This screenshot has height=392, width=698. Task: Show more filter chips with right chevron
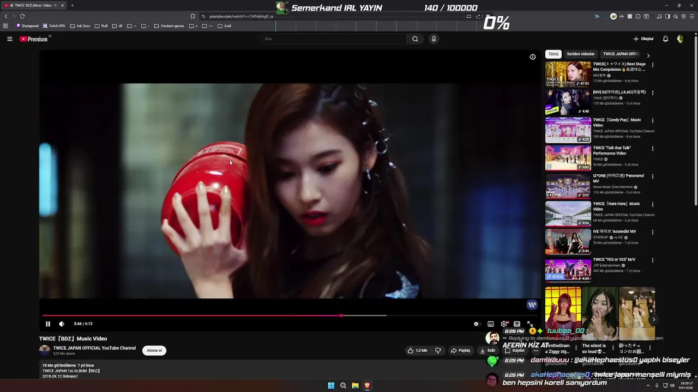(x=648, y=55)
